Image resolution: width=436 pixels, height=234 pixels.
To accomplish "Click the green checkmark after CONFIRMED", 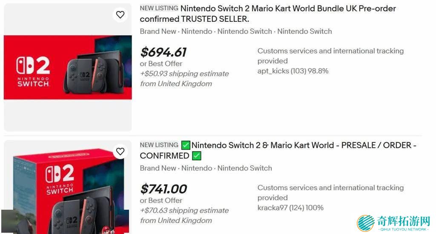I will click(197, 156).
